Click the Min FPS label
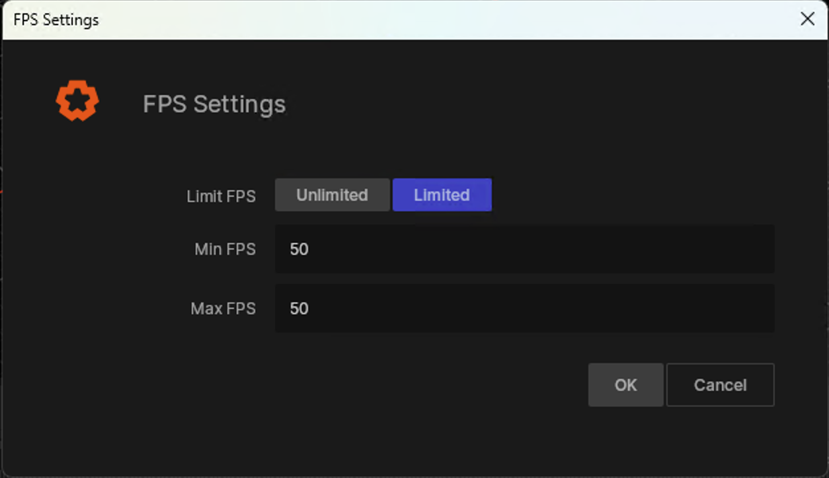The width and height of the screenshot is (829, 478). [x=224, y=249]
